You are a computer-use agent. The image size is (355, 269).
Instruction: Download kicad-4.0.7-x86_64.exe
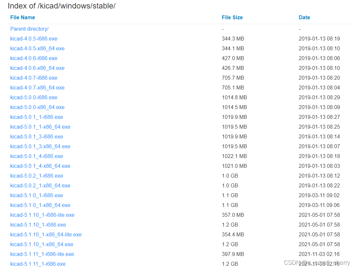click(37, 87)
